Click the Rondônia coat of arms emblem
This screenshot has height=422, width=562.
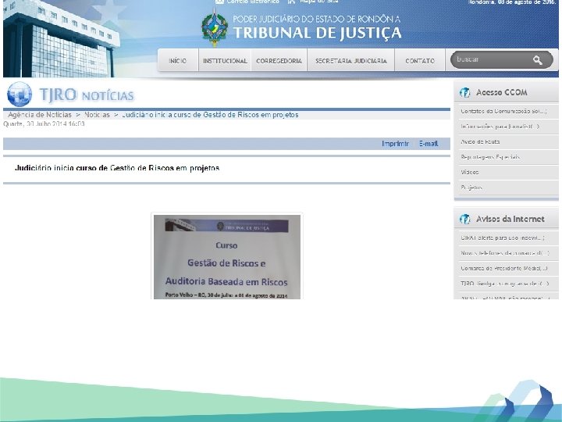pos(215,29)
